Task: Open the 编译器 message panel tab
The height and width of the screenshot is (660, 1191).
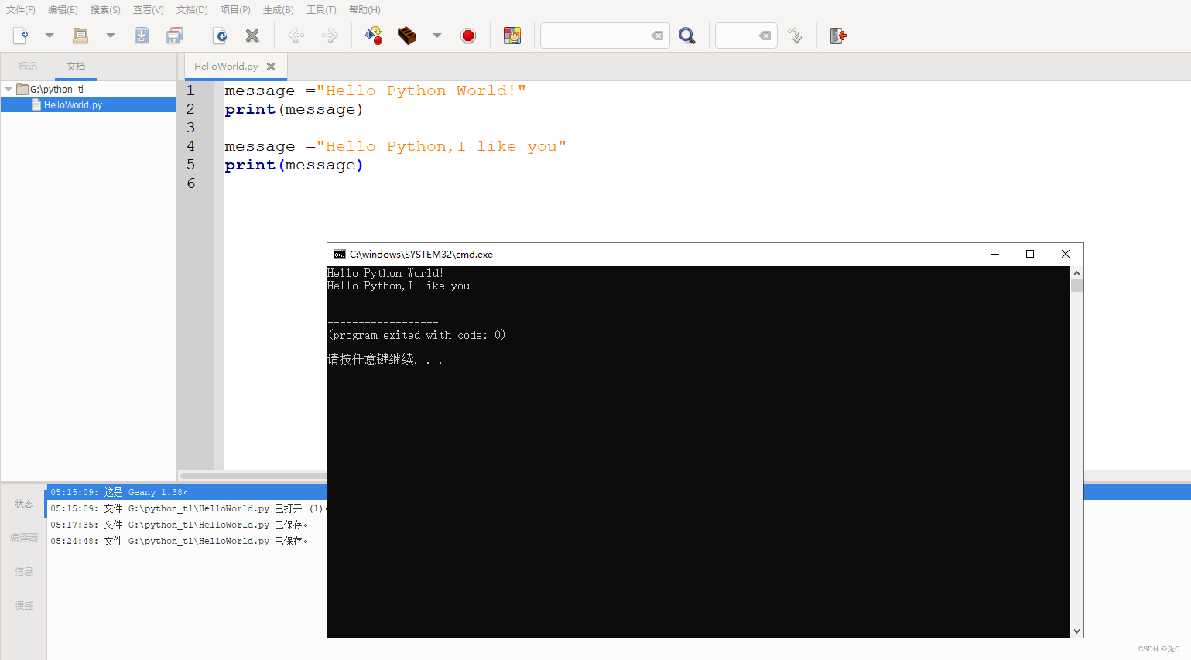Action: 24,538
